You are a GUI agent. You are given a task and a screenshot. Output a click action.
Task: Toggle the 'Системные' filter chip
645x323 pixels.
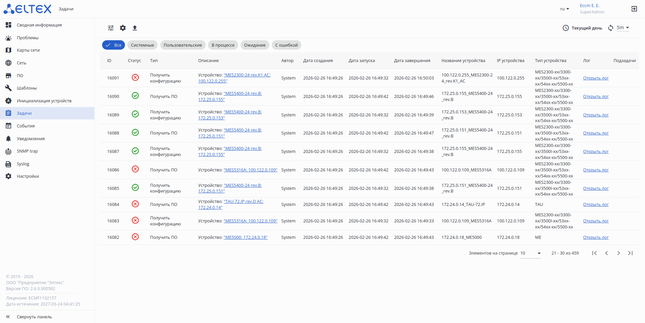[142, 45]
